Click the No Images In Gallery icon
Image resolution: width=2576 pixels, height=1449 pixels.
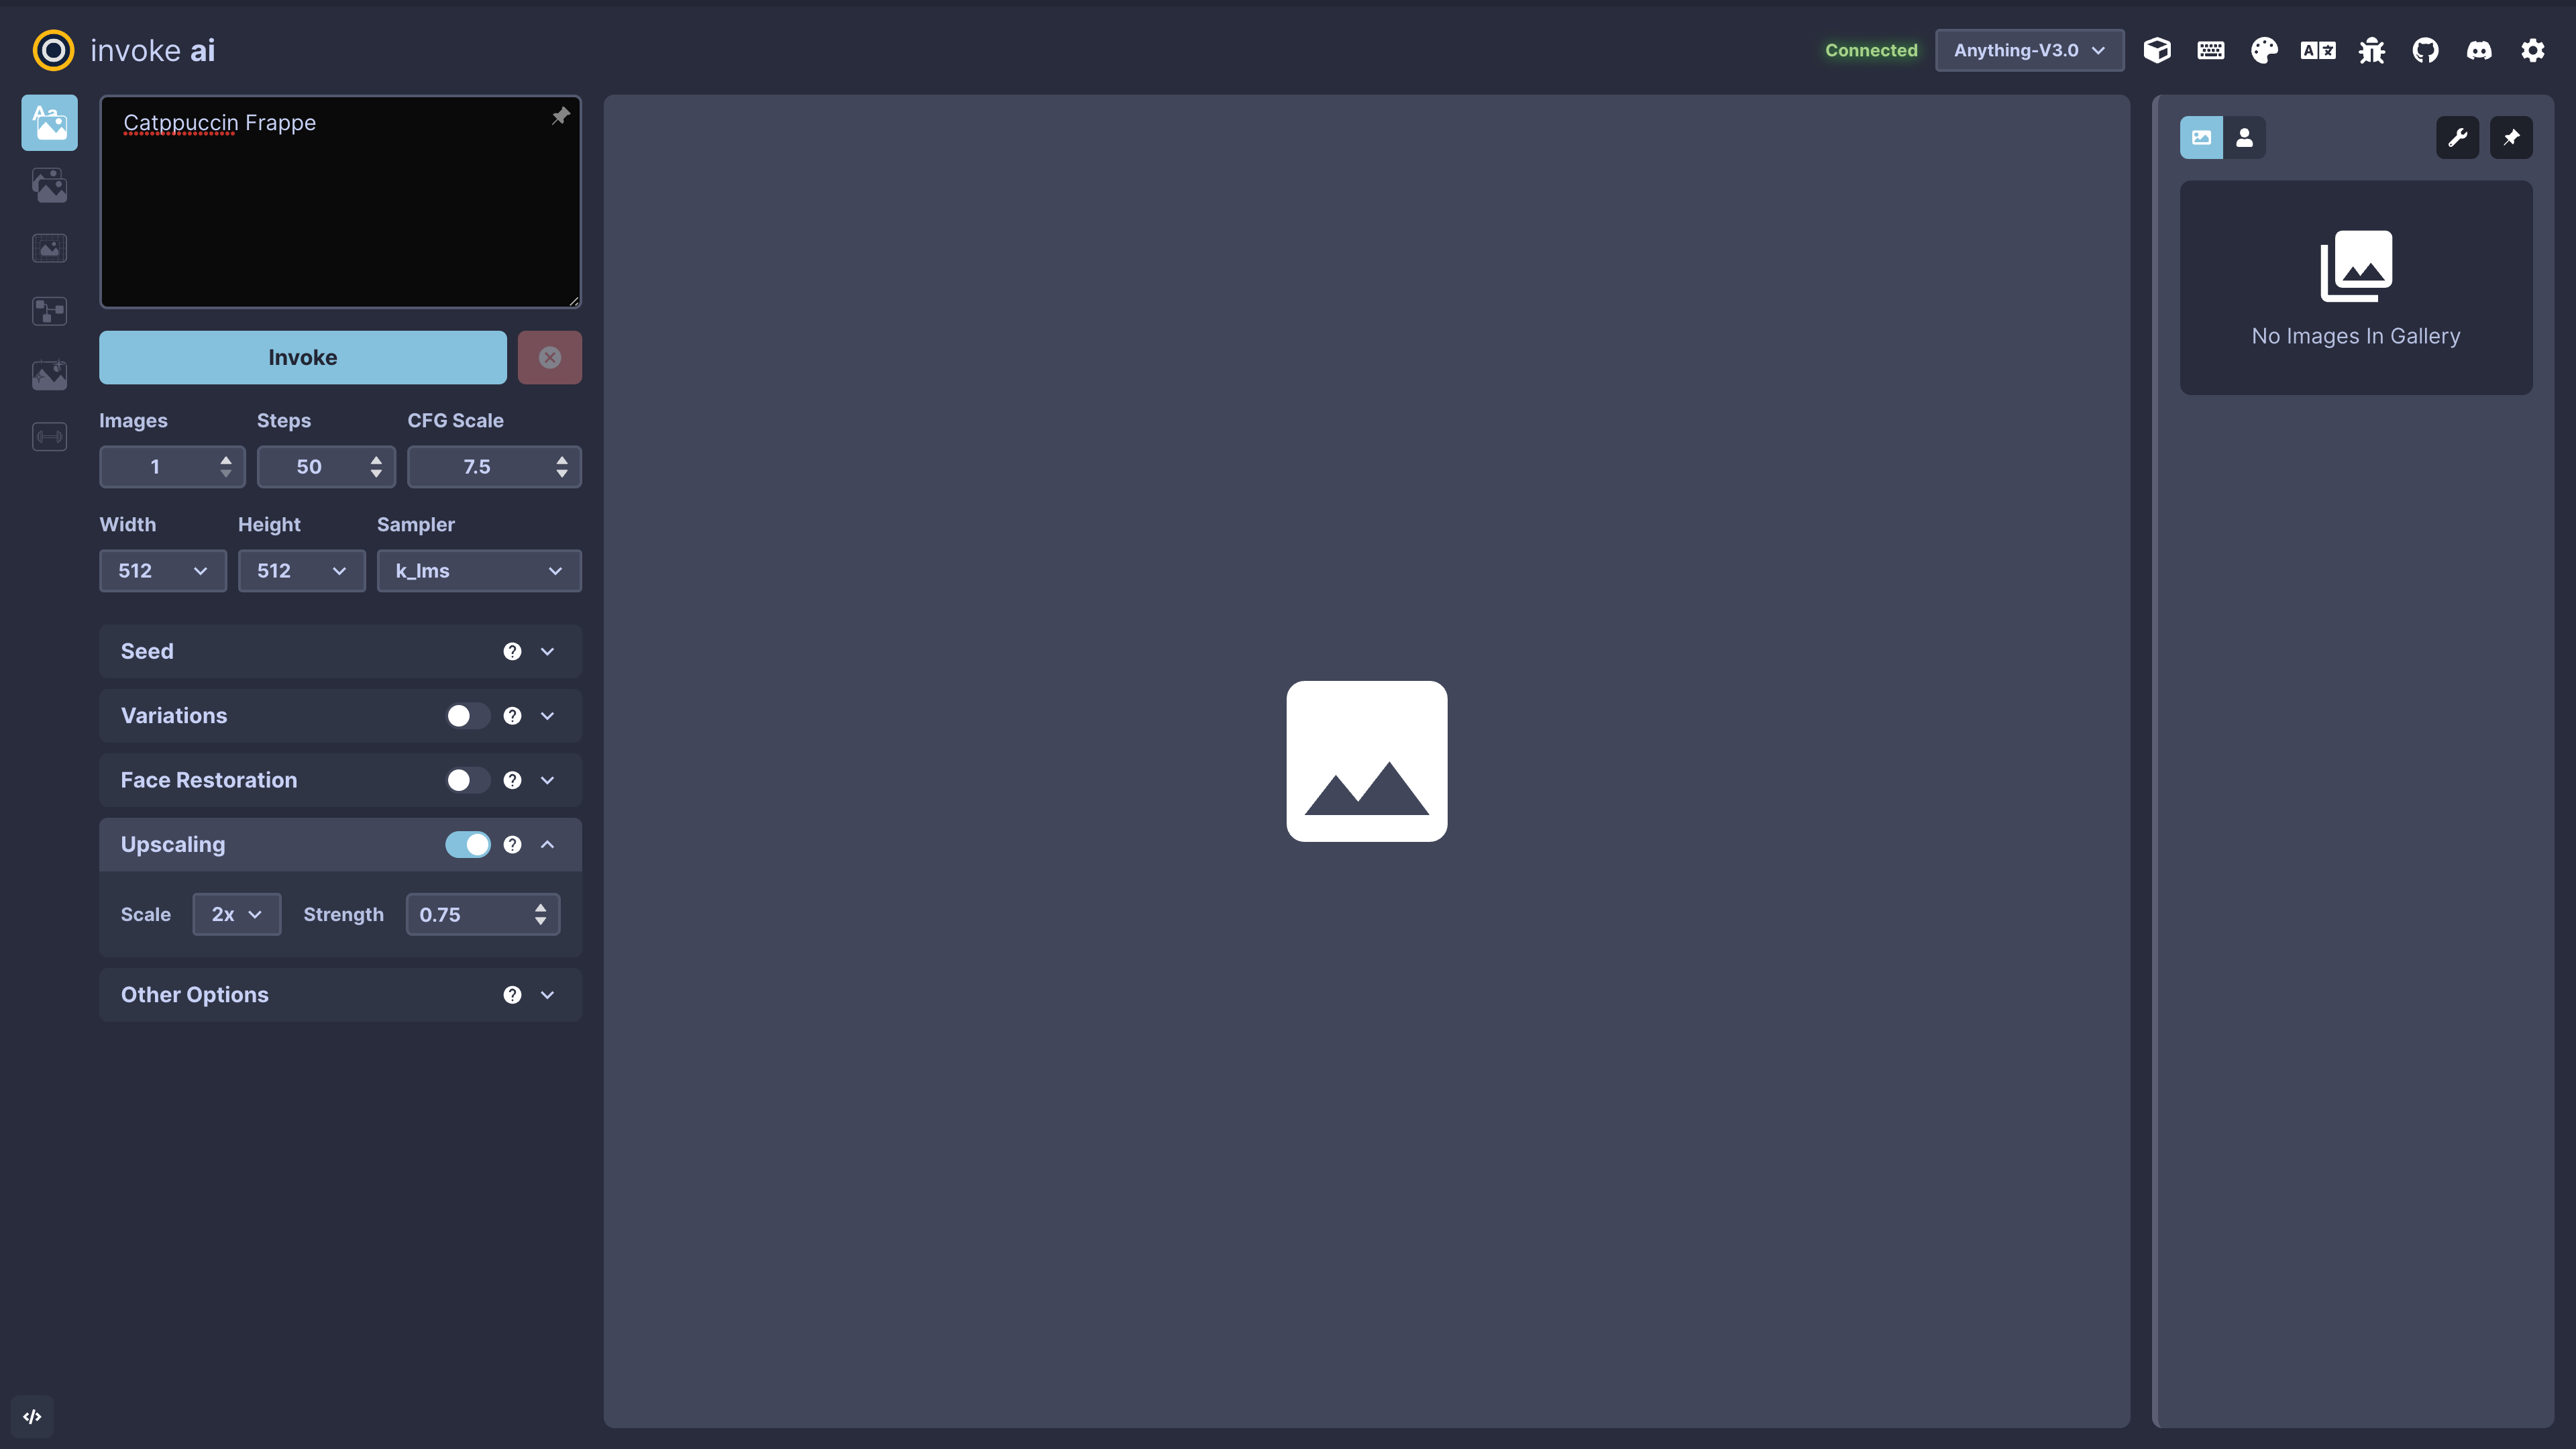point(2356,266)
